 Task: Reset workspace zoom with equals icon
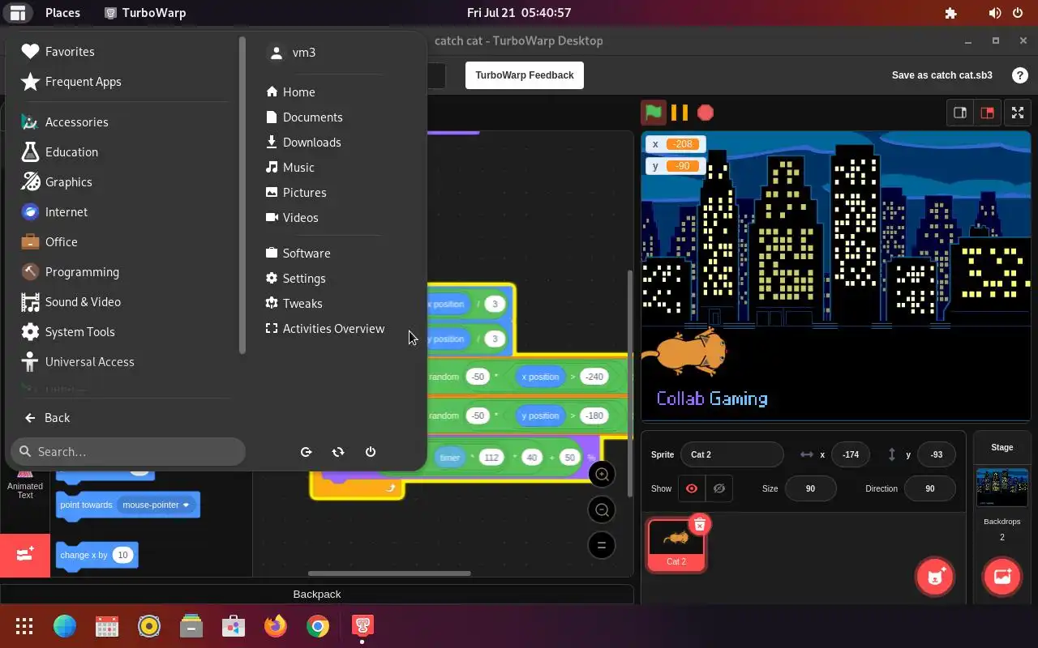(602, 545)
